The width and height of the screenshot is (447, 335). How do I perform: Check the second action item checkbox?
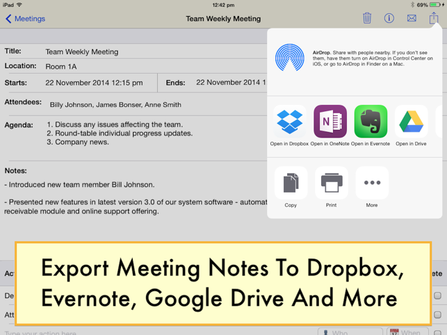(x=437, y=315)
